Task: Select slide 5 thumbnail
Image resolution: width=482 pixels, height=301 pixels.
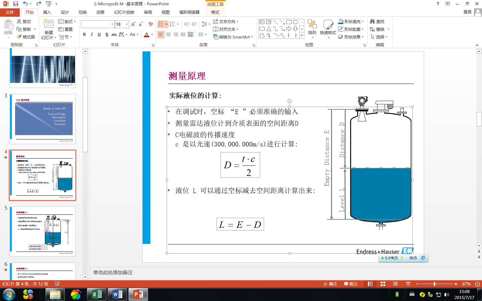Action: pos(43,231)
